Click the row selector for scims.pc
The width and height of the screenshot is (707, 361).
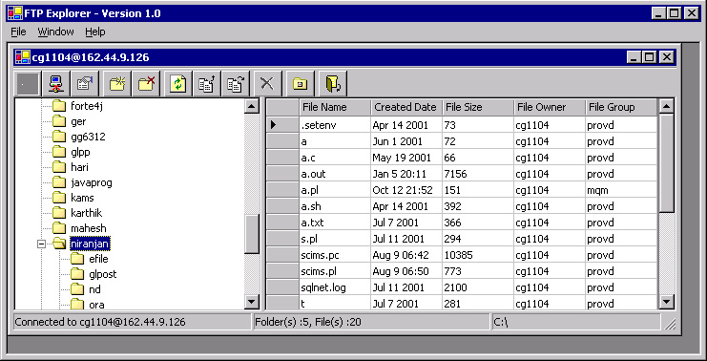(282, 255)
